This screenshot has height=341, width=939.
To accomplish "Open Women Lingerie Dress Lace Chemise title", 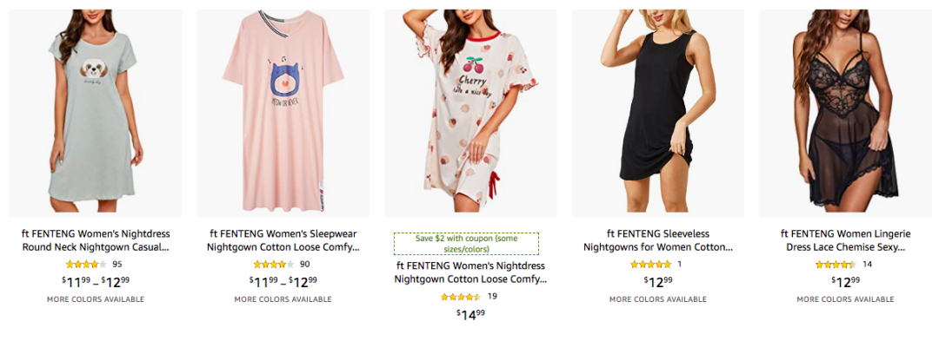I will (x=846, y=240).
